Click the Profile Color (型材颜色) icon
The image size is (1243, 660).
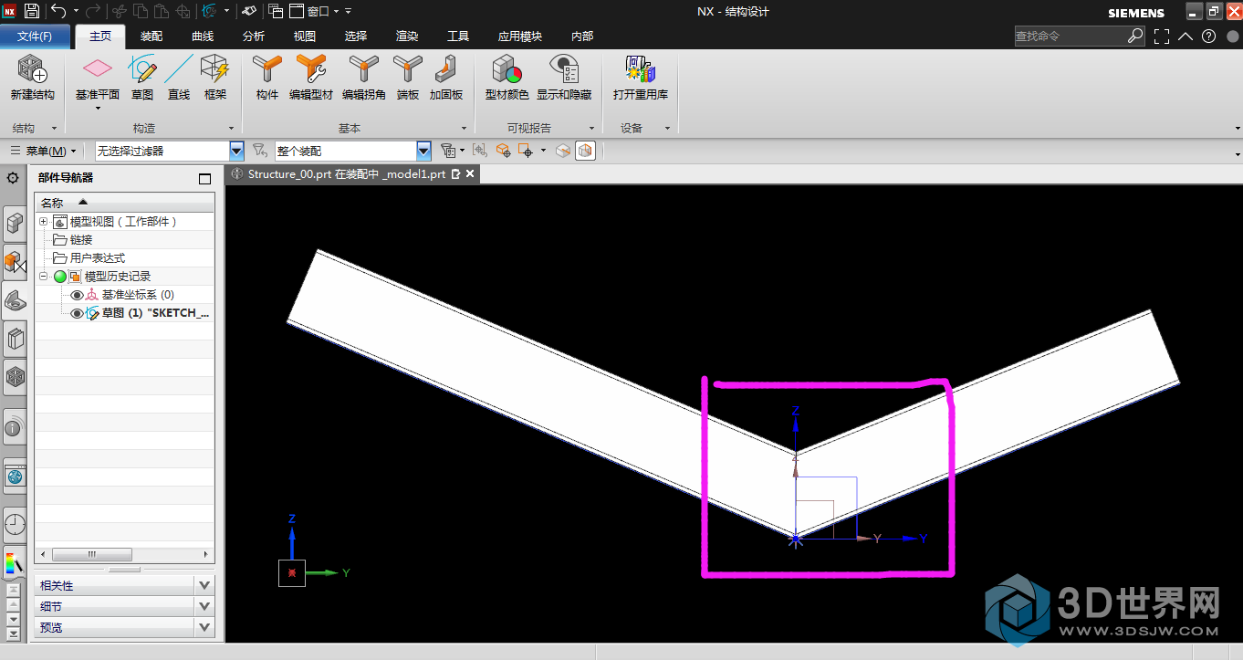(x=507, y=69)
